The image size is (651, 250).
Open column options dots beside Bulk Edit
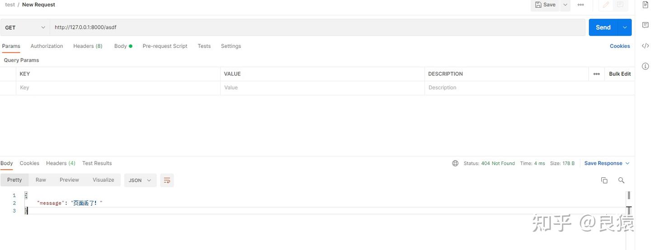click(x=596, y=74)
